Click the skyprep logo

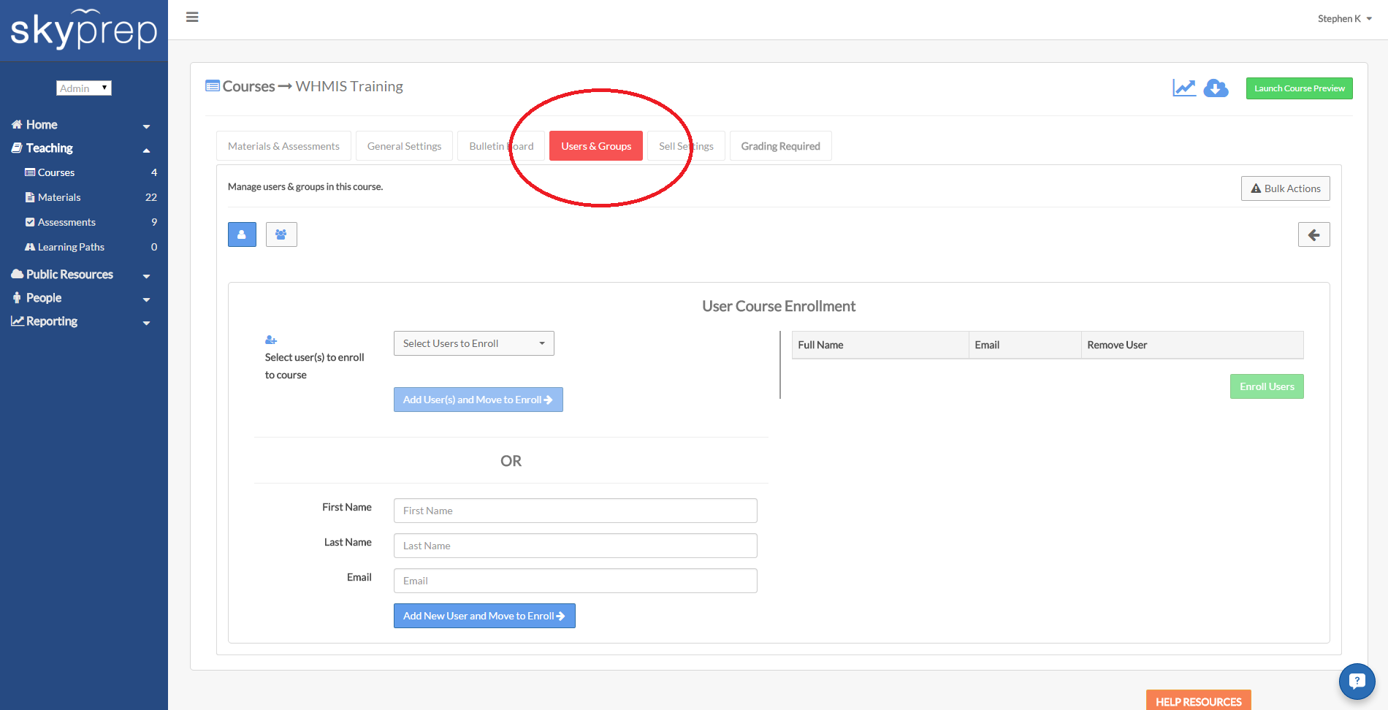pos(84,30)
